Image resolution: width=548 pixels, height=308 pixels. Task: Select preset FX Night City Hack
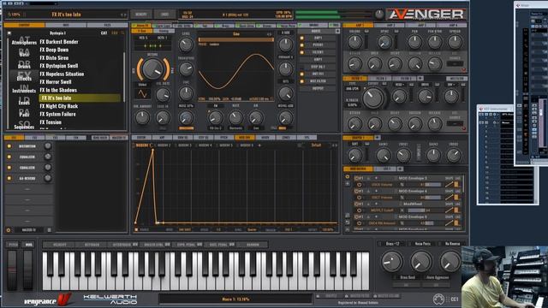pyautogui.click(x=59, y=106)
